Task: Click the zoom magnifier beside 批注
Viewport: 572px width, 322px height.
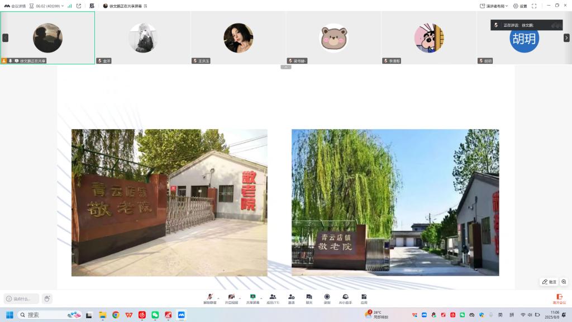Action: click(564, 282)
